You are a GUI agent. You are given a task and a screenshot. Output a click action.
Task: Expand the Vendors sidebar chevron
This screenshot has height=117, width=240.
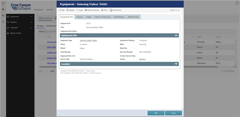(31, 22)
